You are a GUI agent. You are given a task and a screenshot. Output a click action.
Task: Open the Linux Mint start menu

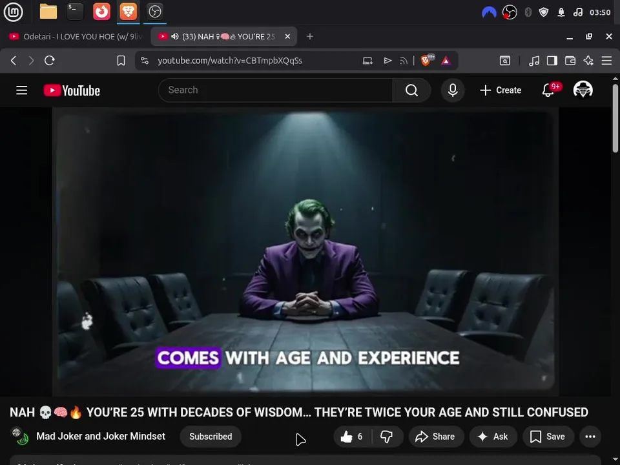[x=13, y=12]
